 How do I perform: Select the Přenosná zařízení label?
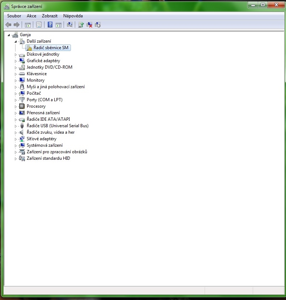coord(43,113)
